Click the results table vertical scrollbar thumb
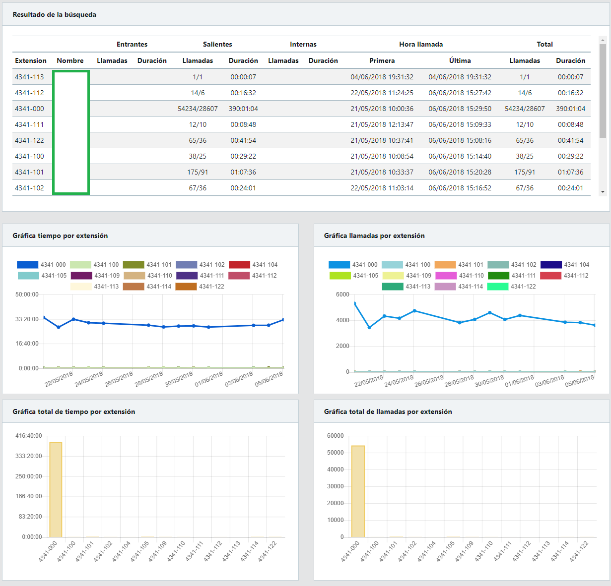611x586 pixels. pyautogui.click(x=603, y=90)
